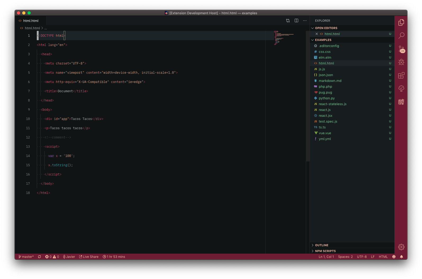Change the UTF-8 encoding selector
422x279 pixels.
362,257
